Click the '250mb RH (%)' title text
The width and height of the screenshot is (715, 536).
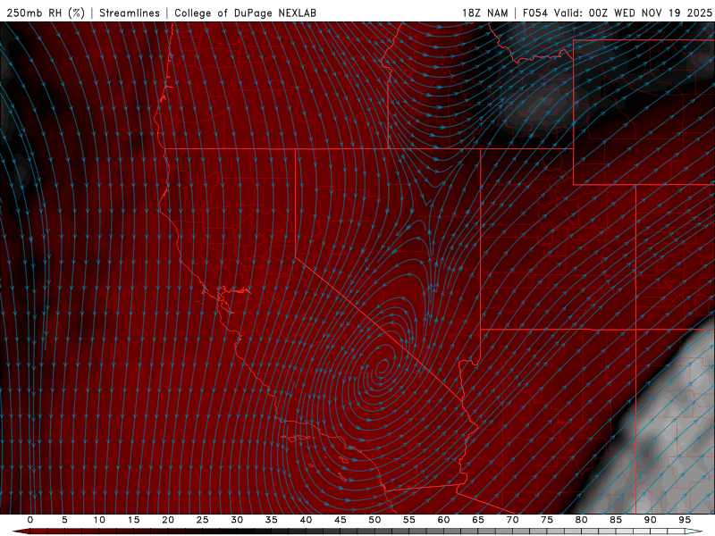[46, 13]
